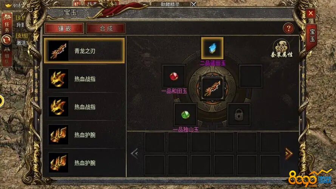Select the red 一品和田玉 gem slot
The height and width of the screenshot is (189, 336).
click(x=174, y=76)
